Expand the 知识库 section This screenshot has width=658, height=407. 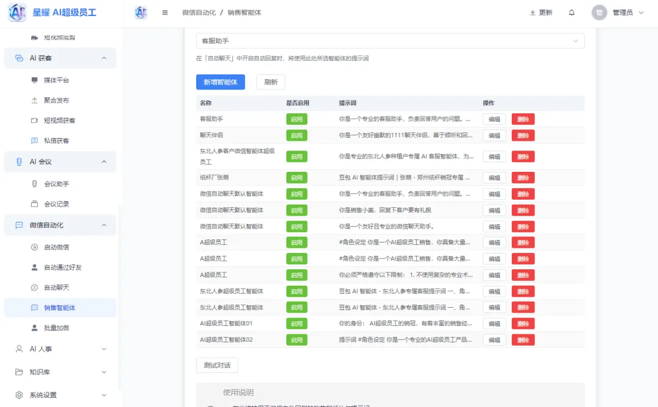(60, 372)
